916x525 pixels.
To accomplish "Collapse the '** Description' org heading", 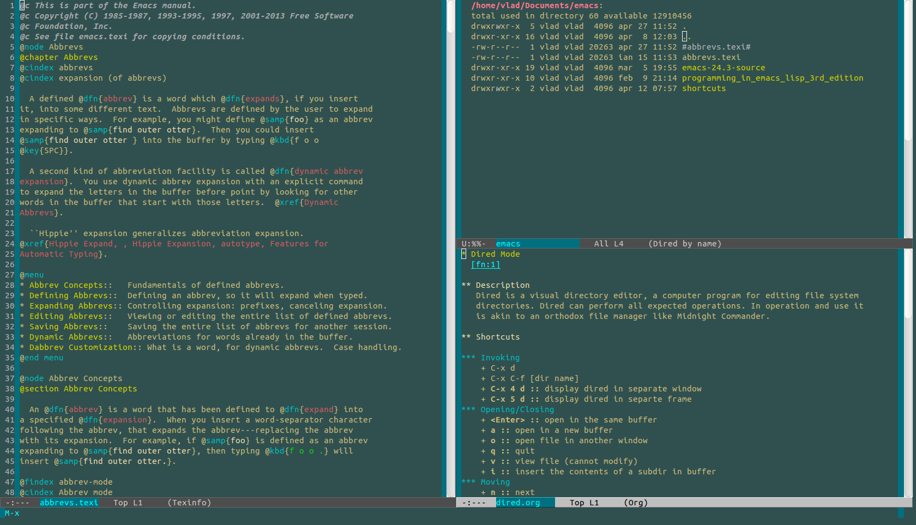I will 496,285.
